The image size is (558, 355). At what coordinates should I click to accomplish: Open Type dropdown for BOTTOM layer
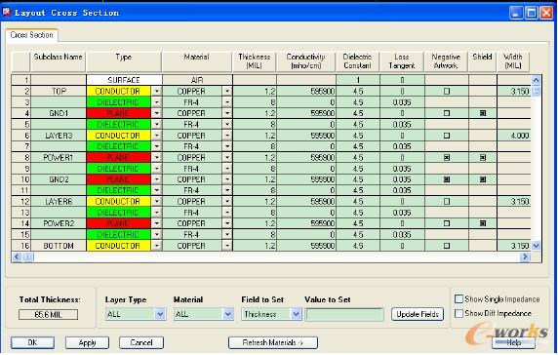coord(156,246)
